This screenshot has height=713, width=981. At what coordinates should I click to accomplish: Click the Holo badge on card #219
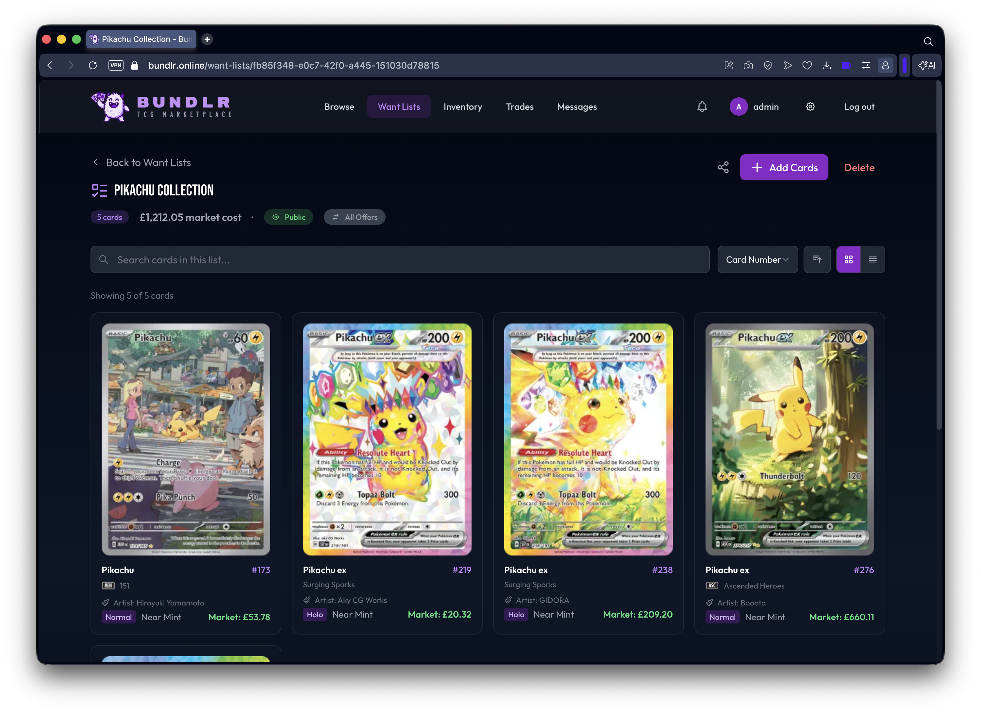[314, 614]
